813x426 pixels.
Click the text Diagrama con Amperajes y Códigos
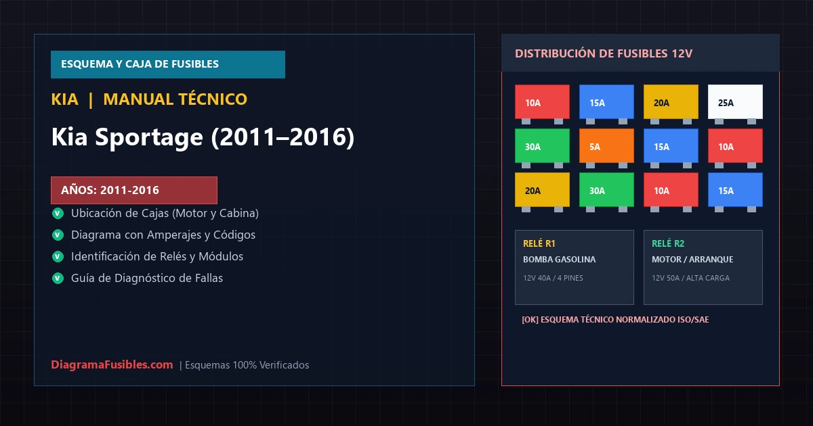pyautogui.click(x=163, y=235)
